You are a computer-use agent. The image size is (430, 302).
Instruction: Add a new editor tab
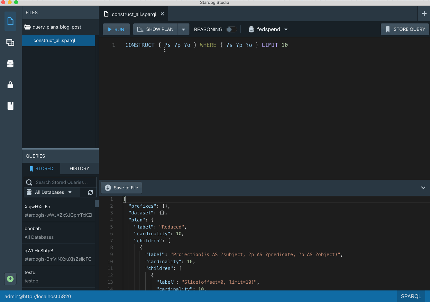tap(424, 13)
